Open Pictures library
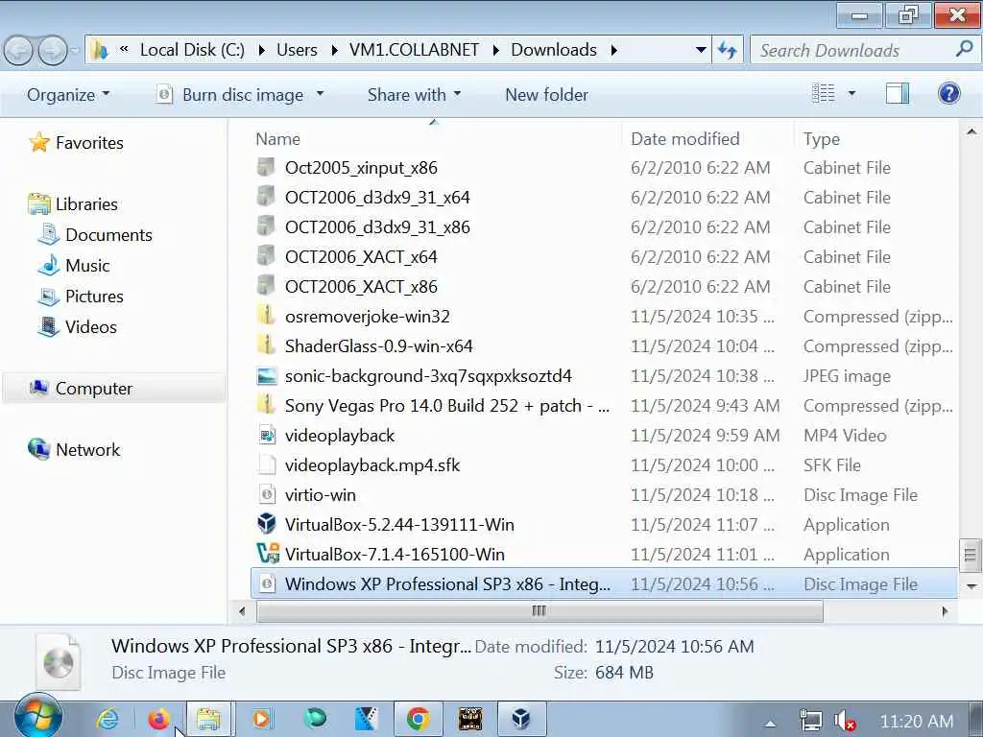The image size is (983, 737). point(81,297)
